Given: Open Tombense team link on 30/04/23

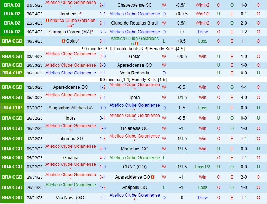Looking at the screenshot, I should tap(70, 14).
